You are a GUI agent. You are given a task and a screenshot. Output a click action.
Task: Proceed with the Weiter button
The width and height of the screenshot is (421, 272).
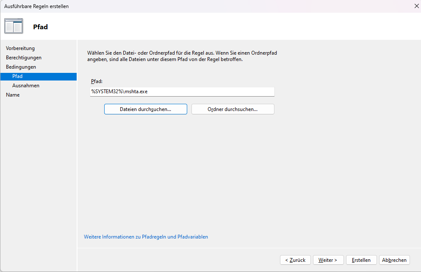point(328,260)
